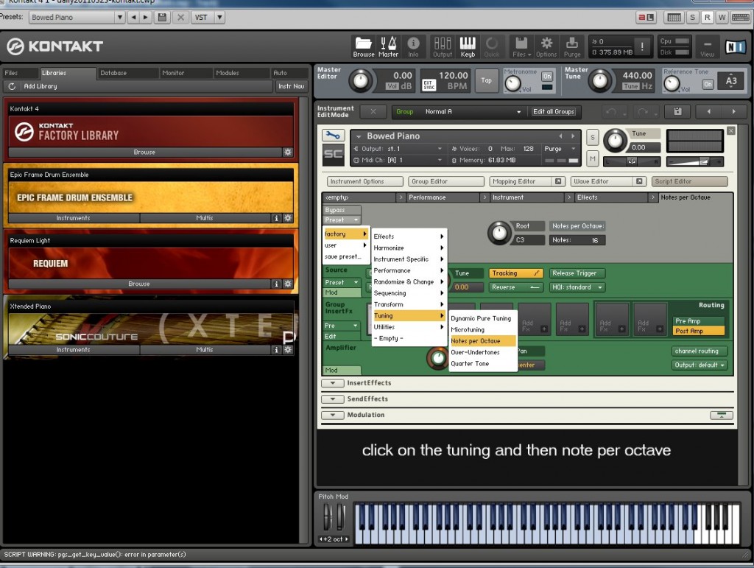Open the Output mixer icon
The image size is (754, 568).
coord(443,46)
